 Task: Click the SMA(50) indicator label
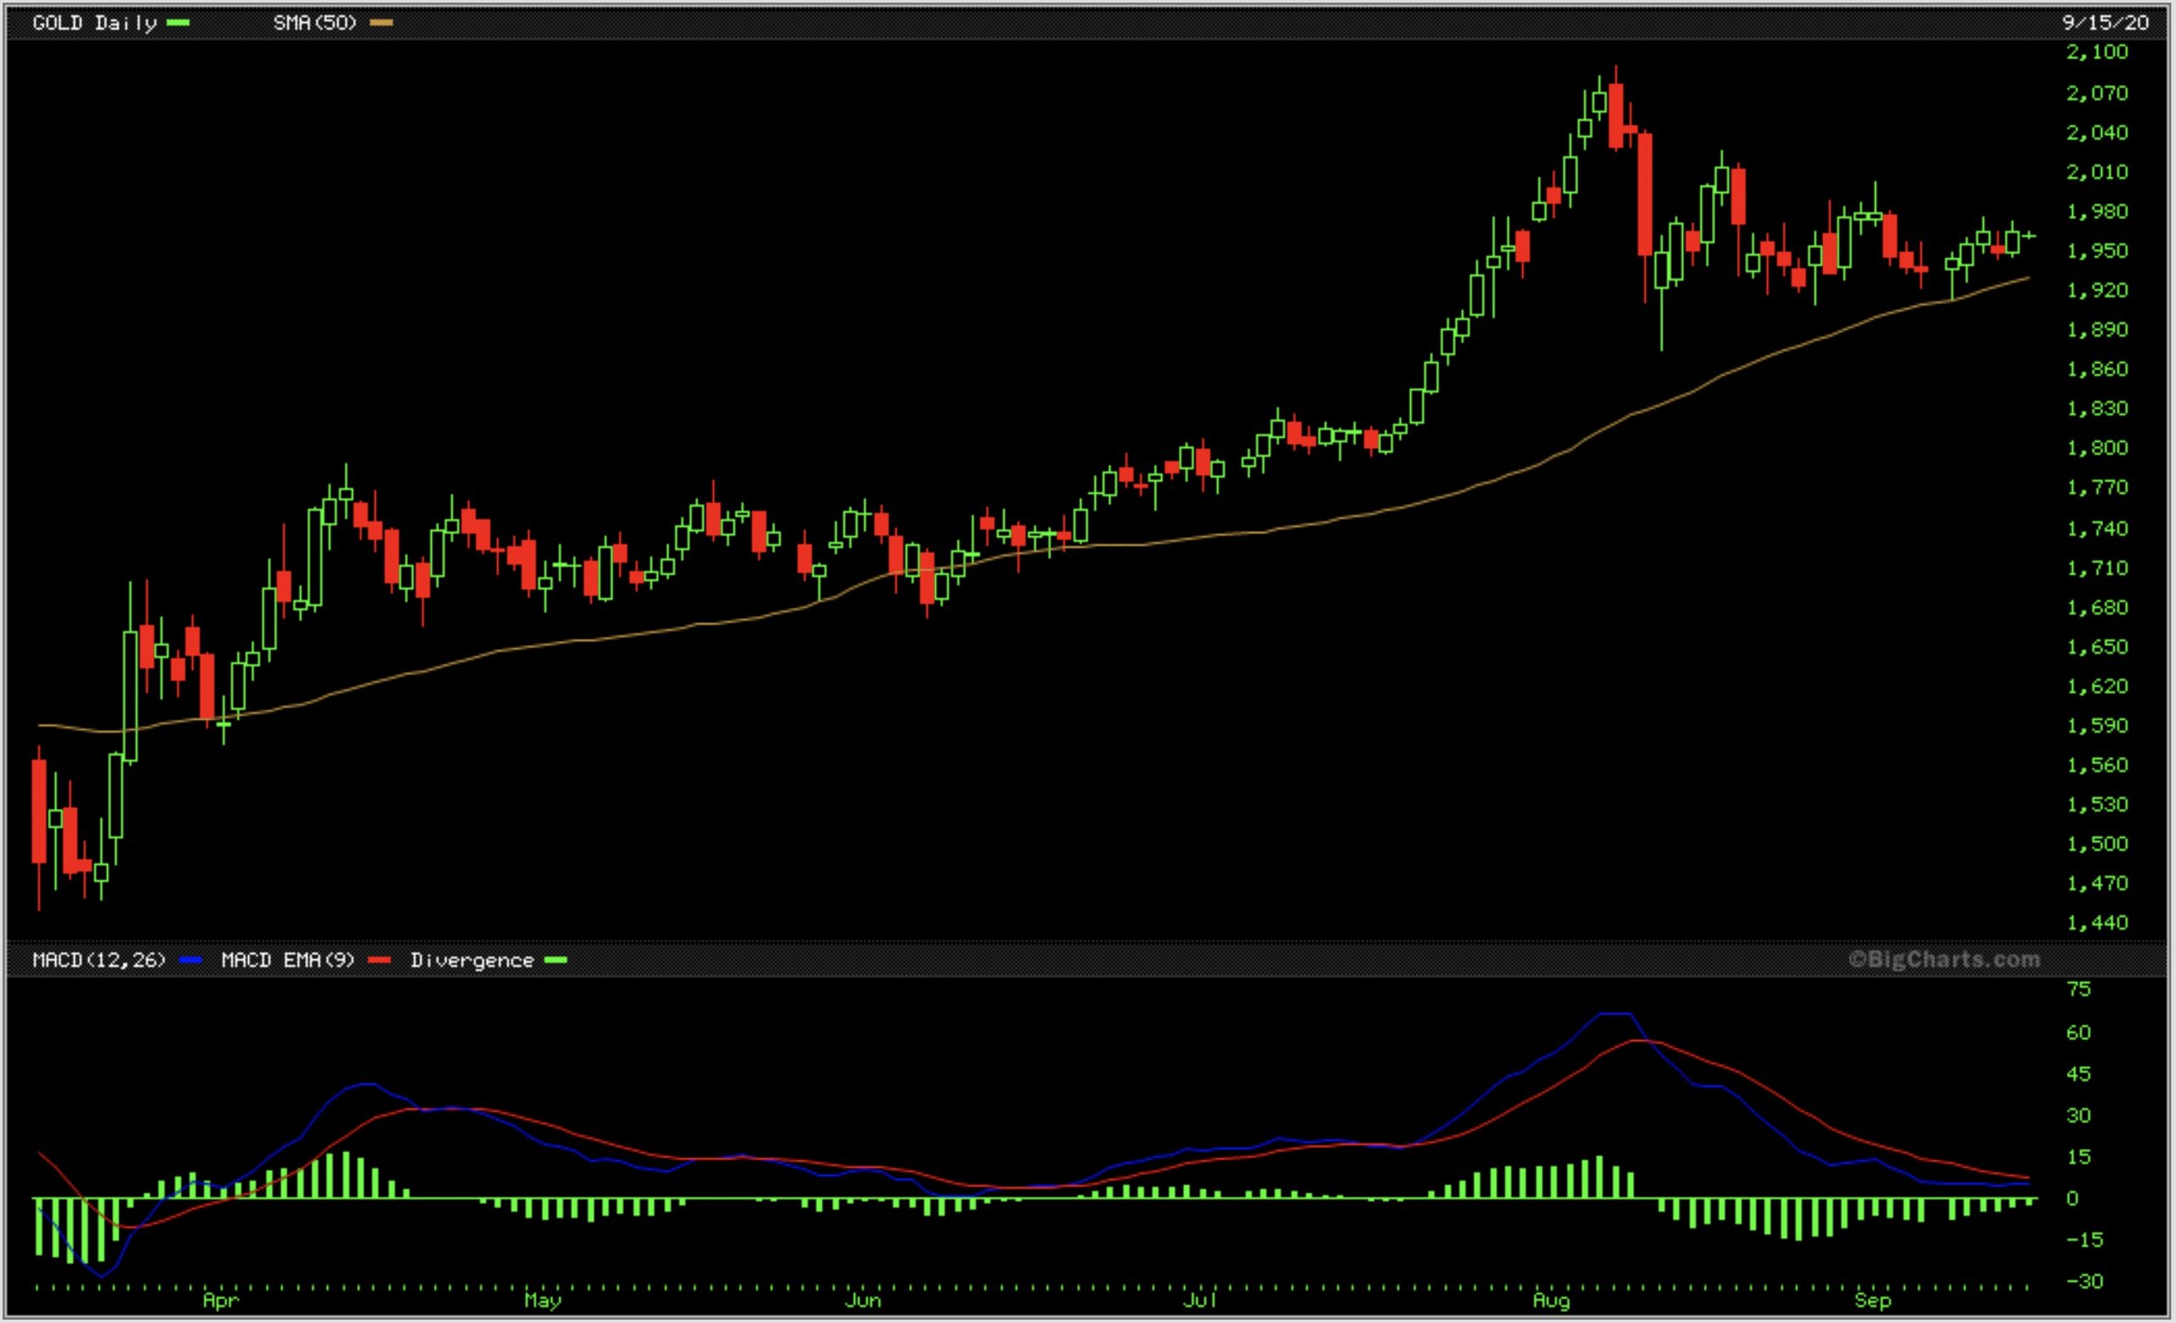[314, 23]
